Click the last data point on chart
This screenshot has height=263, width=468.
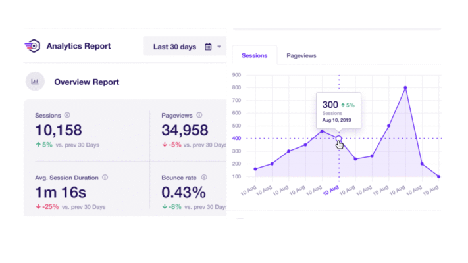pyautogui.click(x=438, y=176)
